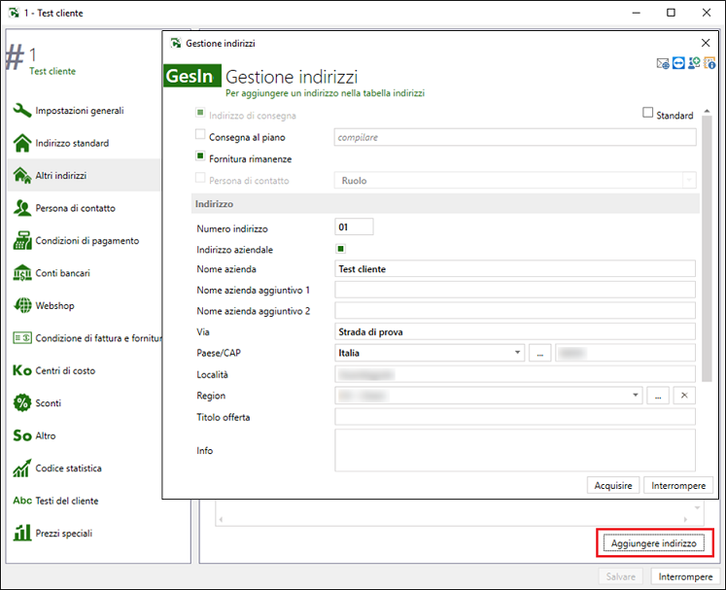This screenshot has height=590, width=726.
Task: Click the Abc icon for Testi del cliente
Action: click(22, 501)
